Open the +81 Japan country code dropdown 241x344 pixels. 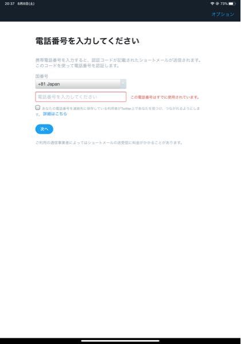(81, 84)
